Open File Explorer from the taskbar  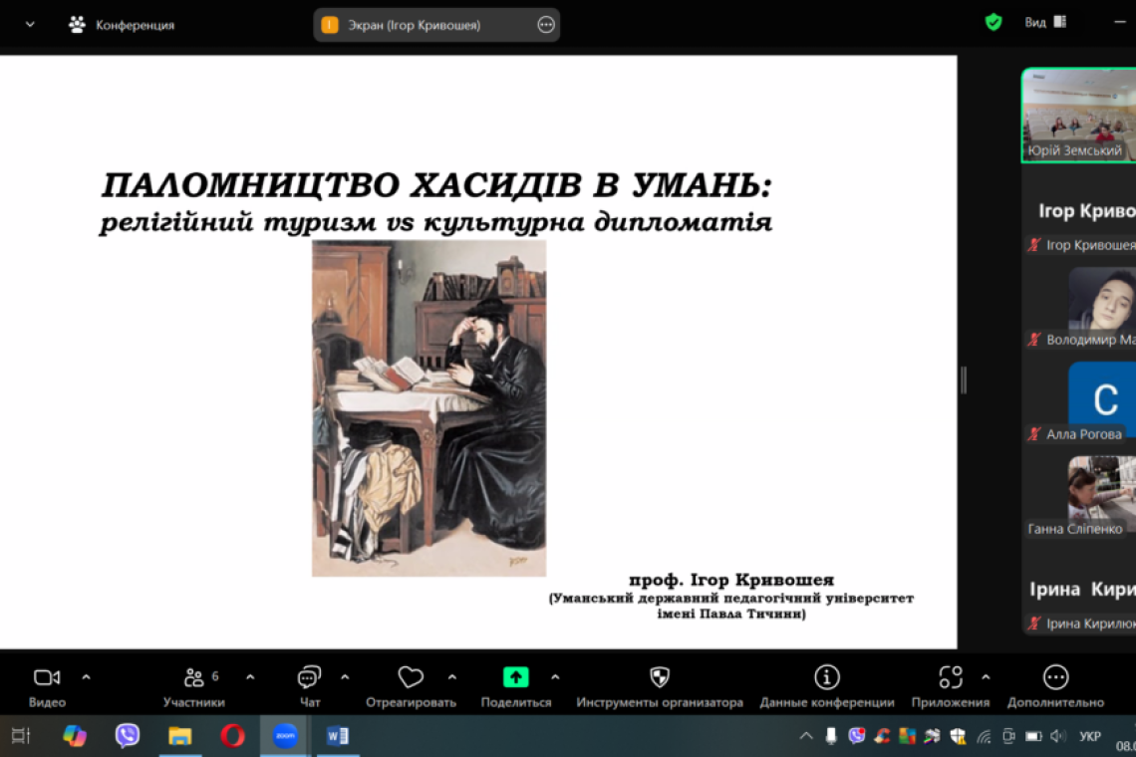pos(179,737)
